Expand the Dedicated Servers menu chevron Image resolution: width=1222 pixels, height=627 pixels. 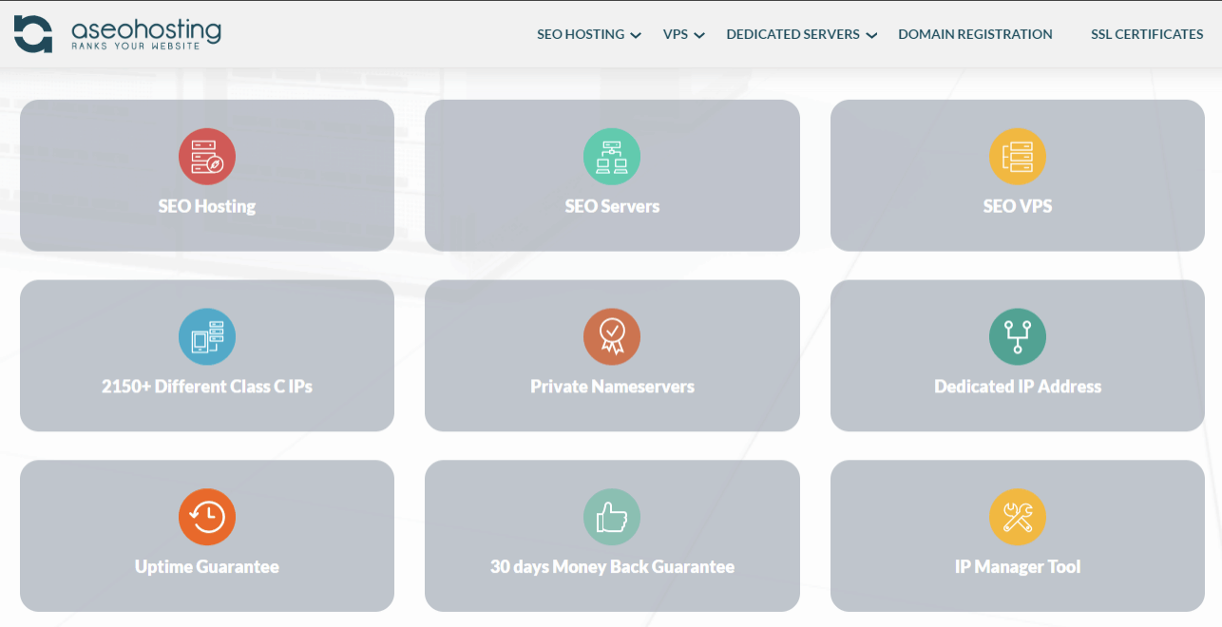pyautogui.click(x=871, y=35)
